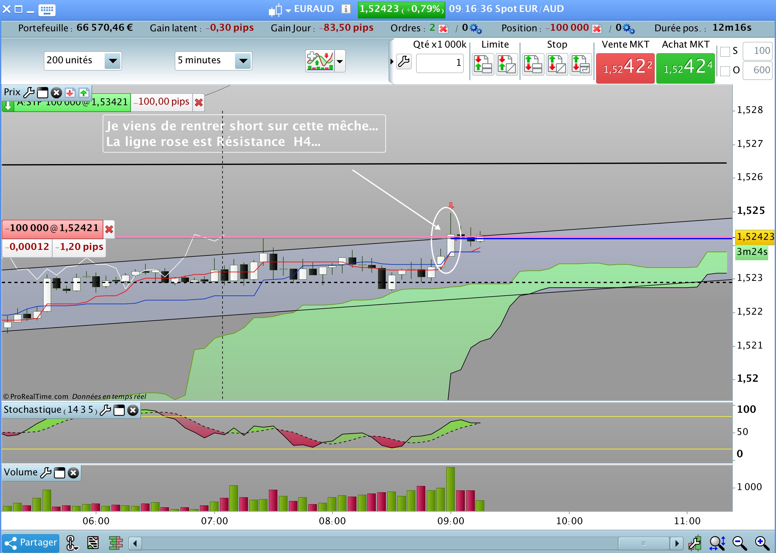The width and height of the screenshot is (776, 553).
Task: Zoom in the chart
Action: 762,543
